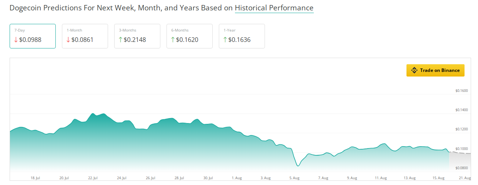The width and height of the screenshot is (478, 185).
Task: View the 1-Year prediction tab
Action: point(242,36)
